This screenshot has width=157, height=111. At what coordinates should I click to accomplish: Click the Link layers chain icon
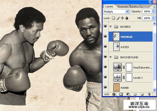107,94
